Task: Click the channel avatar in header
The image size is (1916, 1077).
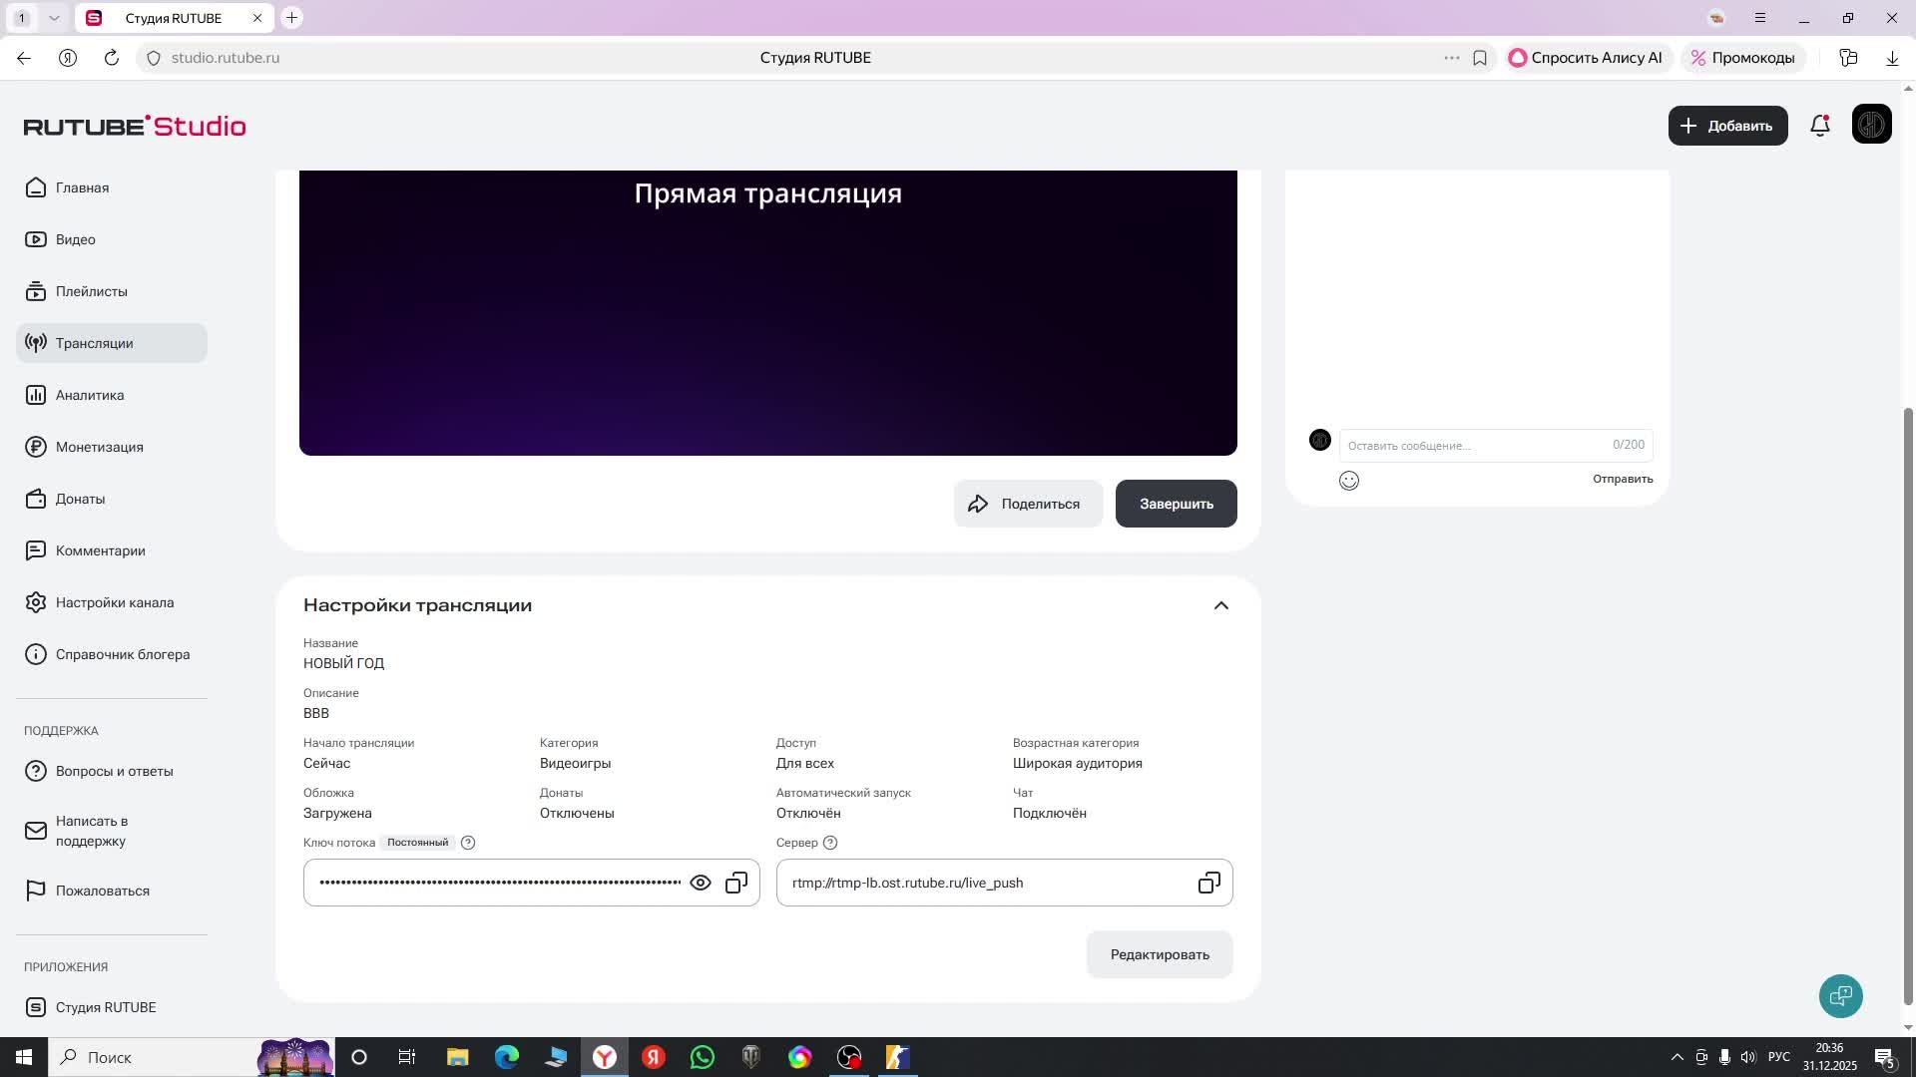Action: [1871, 126]
